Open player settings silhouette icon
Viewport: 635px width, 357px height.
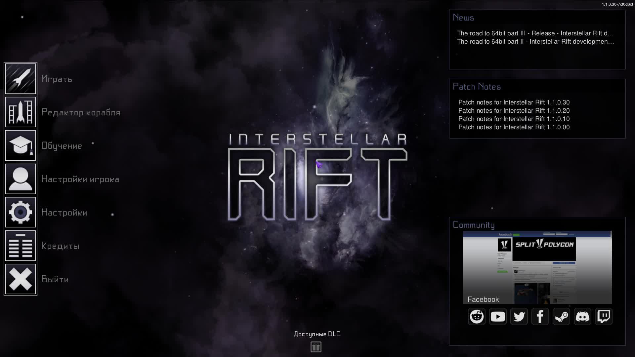click(21, 179)
